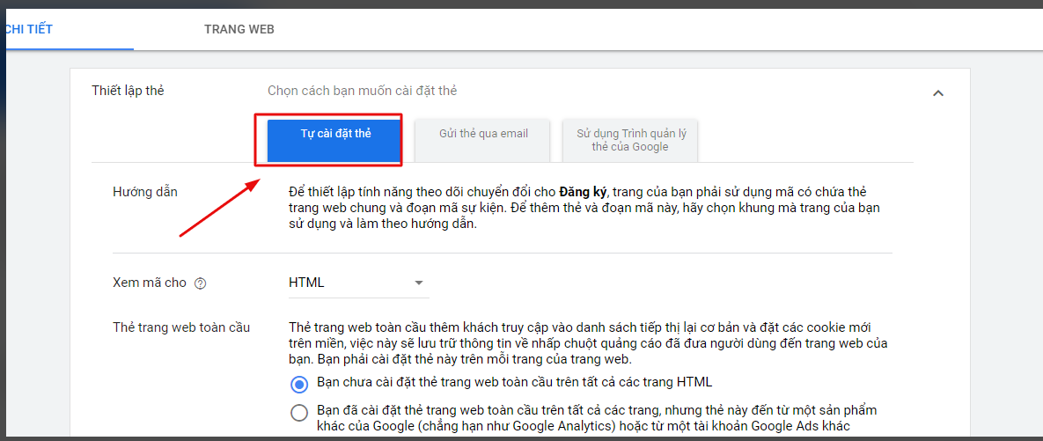Viewport: 1043px width, 441px height.
Task: Click the Xem mã cho label
Action: pyautogui.click(x=150, y=283)
